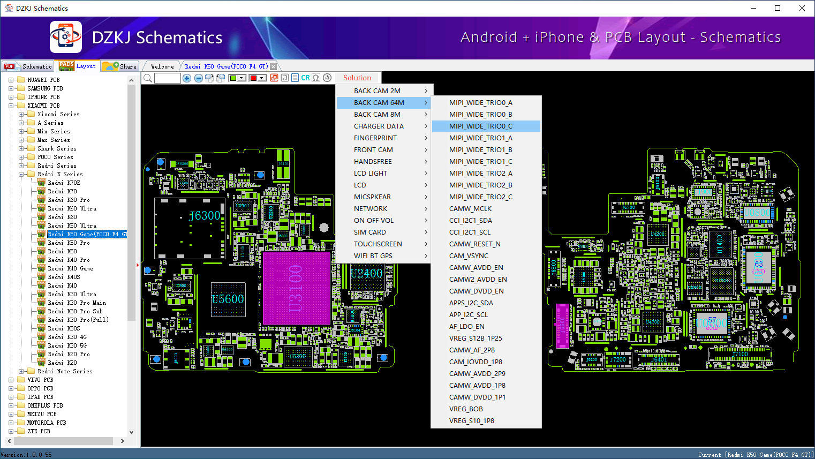Screen dimensions: 815x459
Task: Expand the HUAWEI PCB tree node
Action: [x=11, y=80]
